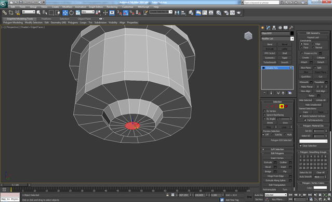Open the Select by Name dialog

click(x=45, y=12)
